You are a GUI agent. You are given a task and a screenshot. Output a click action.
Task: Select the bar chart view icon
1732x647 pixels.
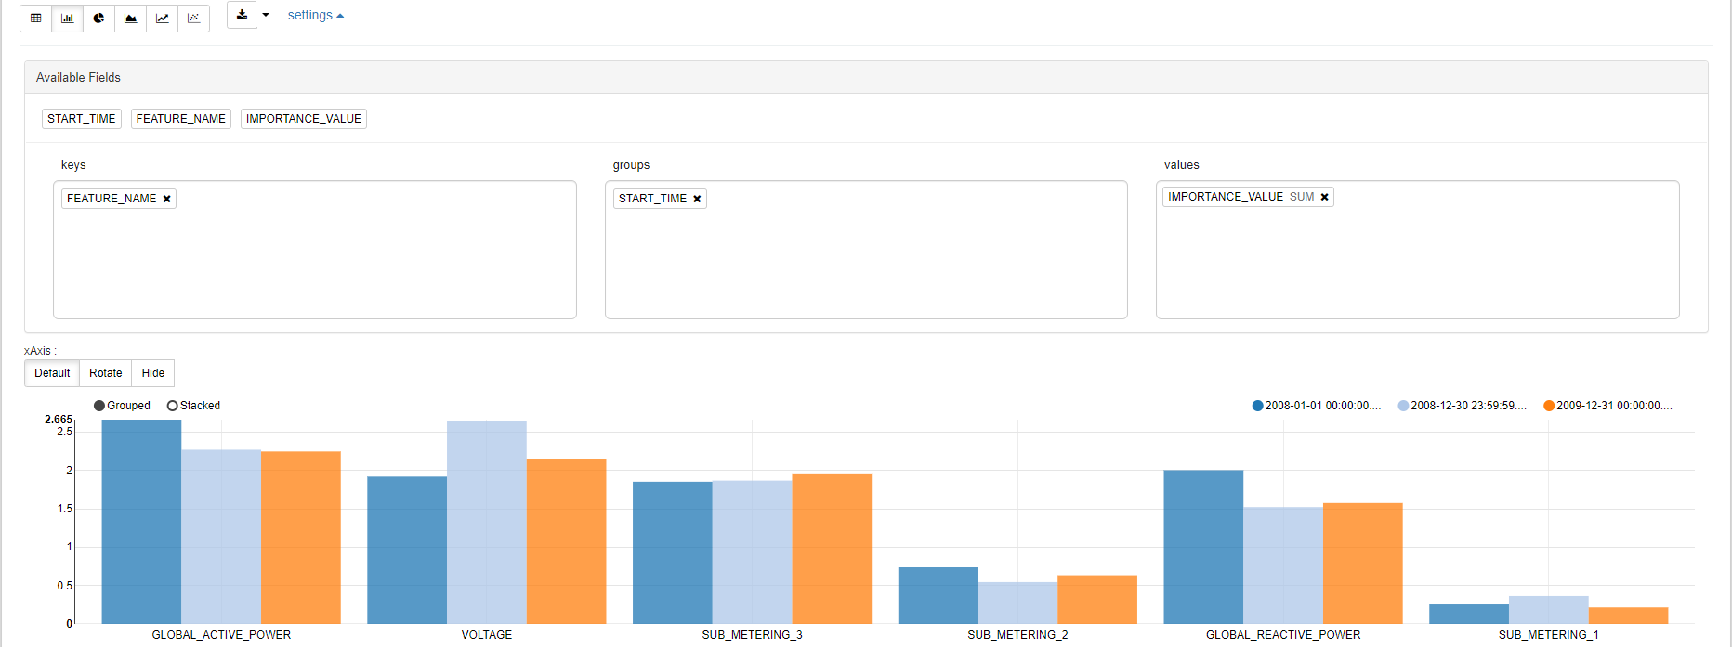(68, 18)
